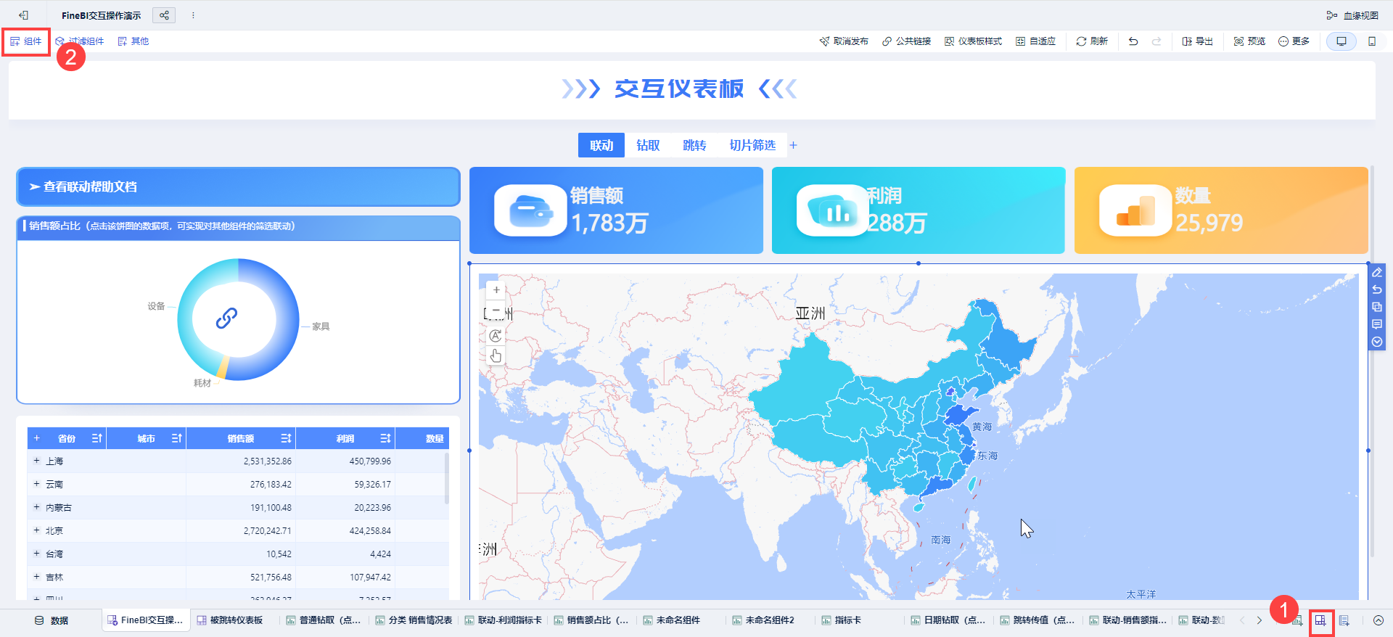
Task: Click the map hand pan icon
Action: pyautogui.click(x=496, y=356)
